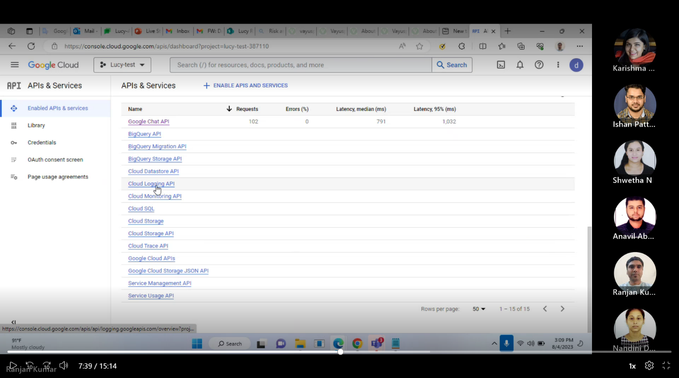679x378 pixels.
Task: Open the Windows Start menu
Action: [x=197, y=343]
